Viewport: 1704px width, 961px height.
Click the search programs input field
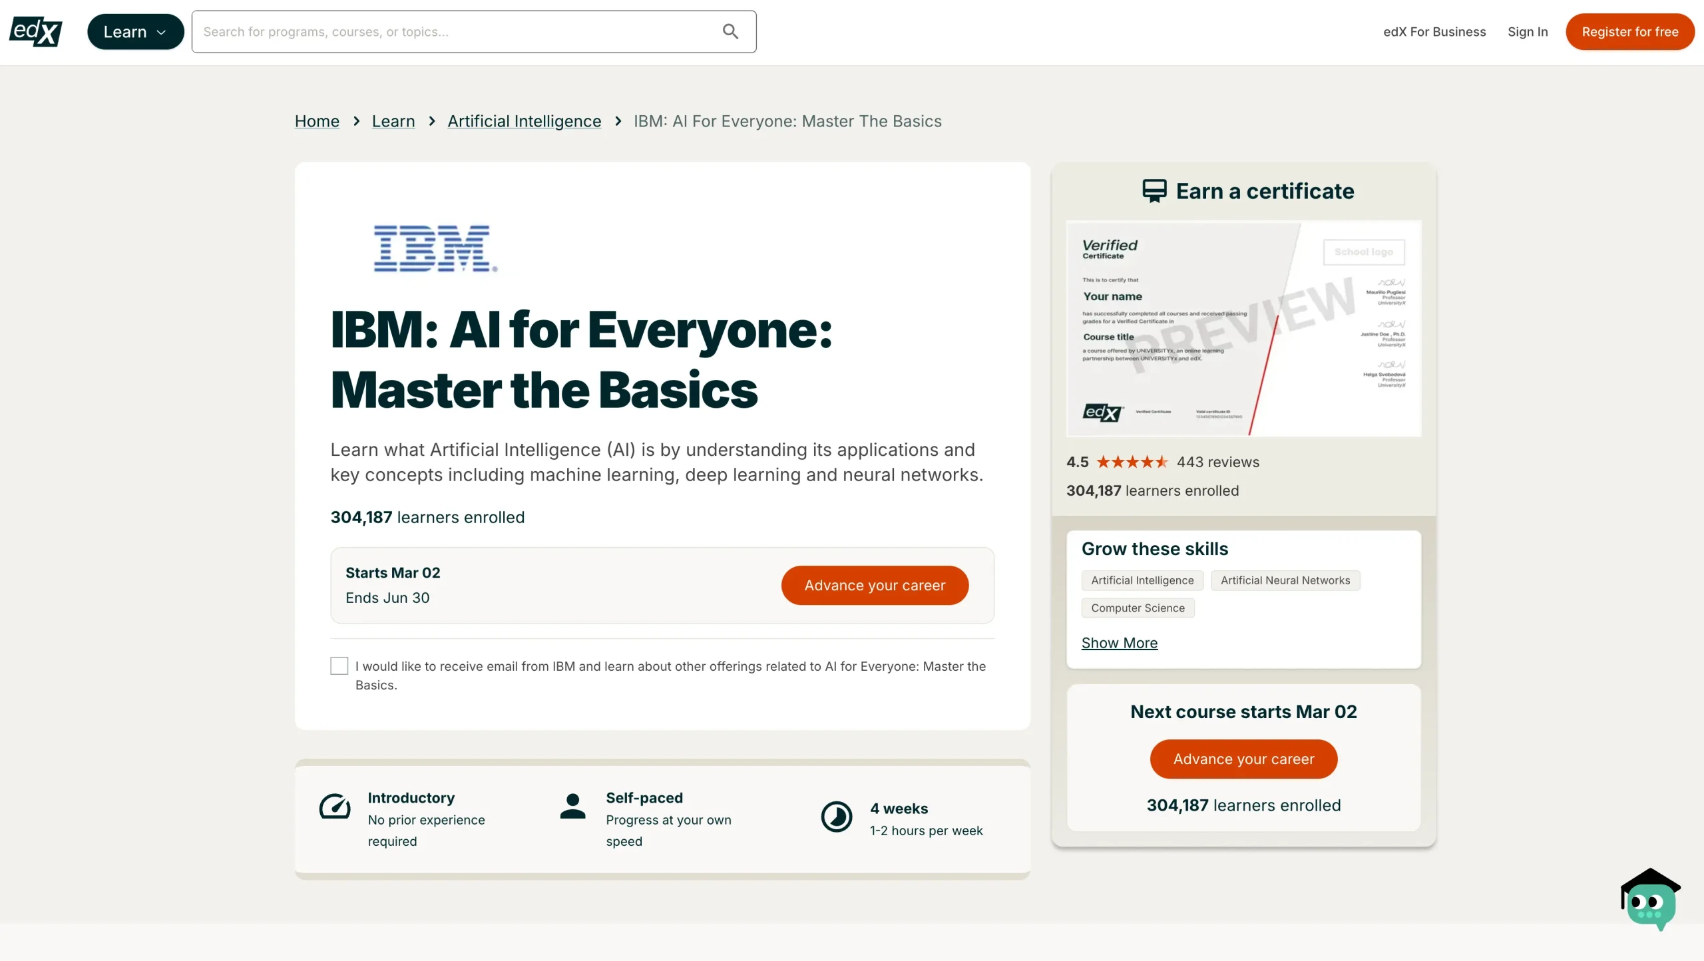(x=474, y=32)
